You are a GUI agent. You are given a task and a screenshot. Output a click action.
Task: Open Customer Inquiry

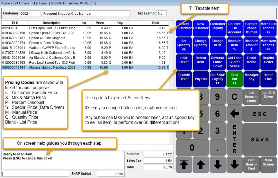(218, 28)
